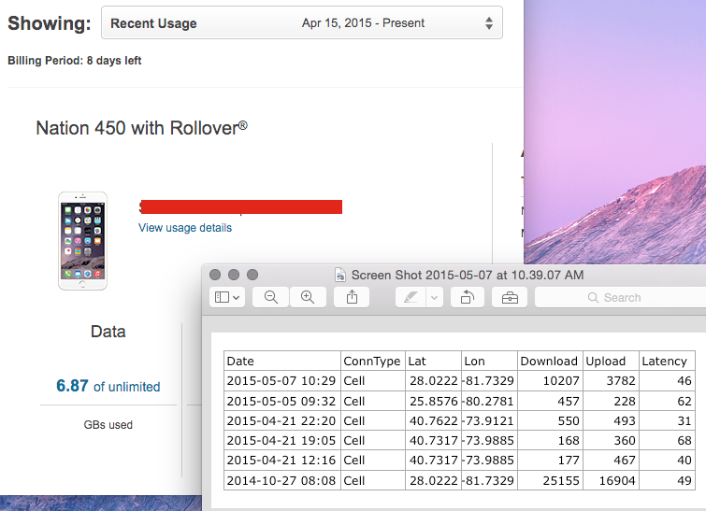Rotate the image with Rotate button

468,297
